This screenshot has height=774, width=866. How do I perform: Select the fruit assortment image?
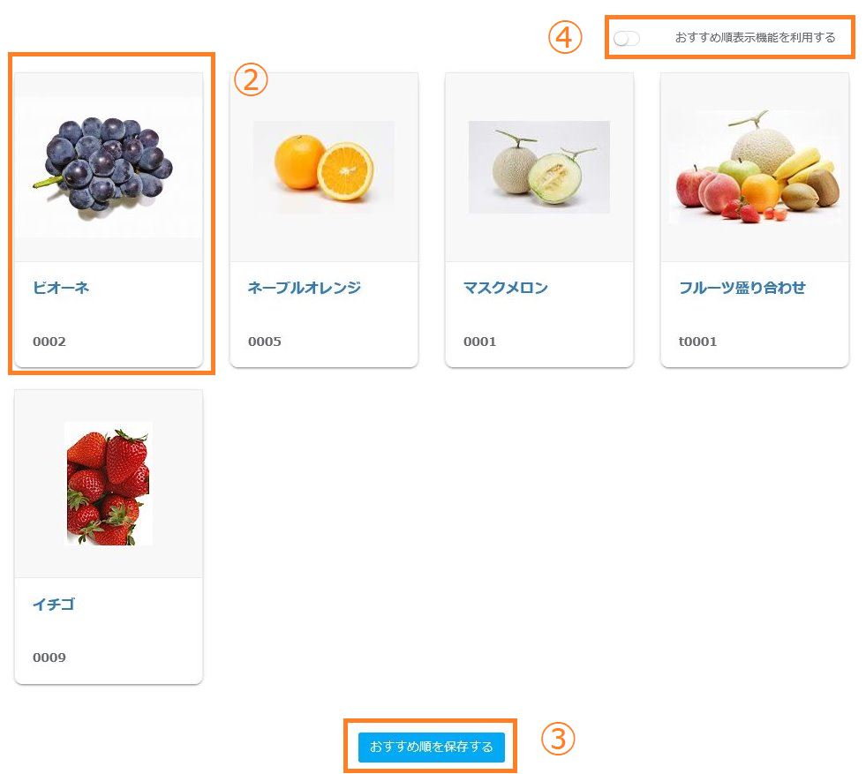click(755, 167)
